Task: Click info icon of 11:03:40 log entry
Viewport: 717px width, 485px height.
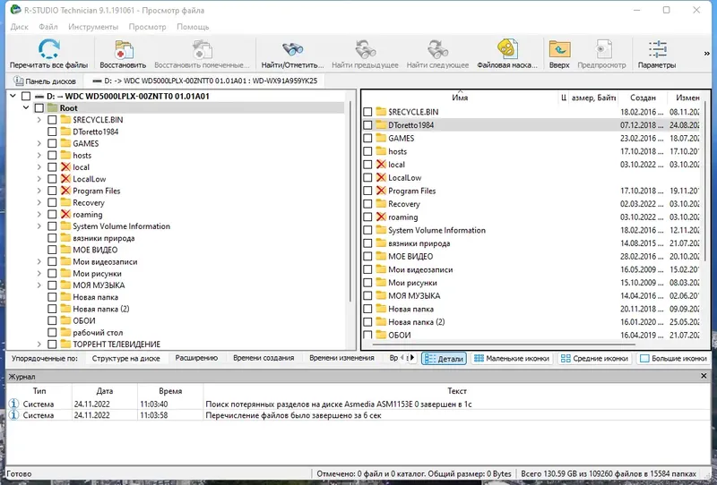Action: point(14,404)
